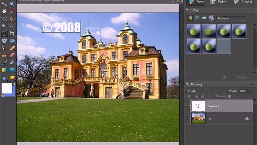Select the Tło layer photo thumbnail
This screenshot has width=257, height=145.
pos(198,118)
